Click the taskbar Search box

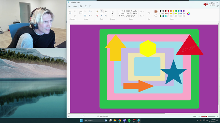[96, 121]
